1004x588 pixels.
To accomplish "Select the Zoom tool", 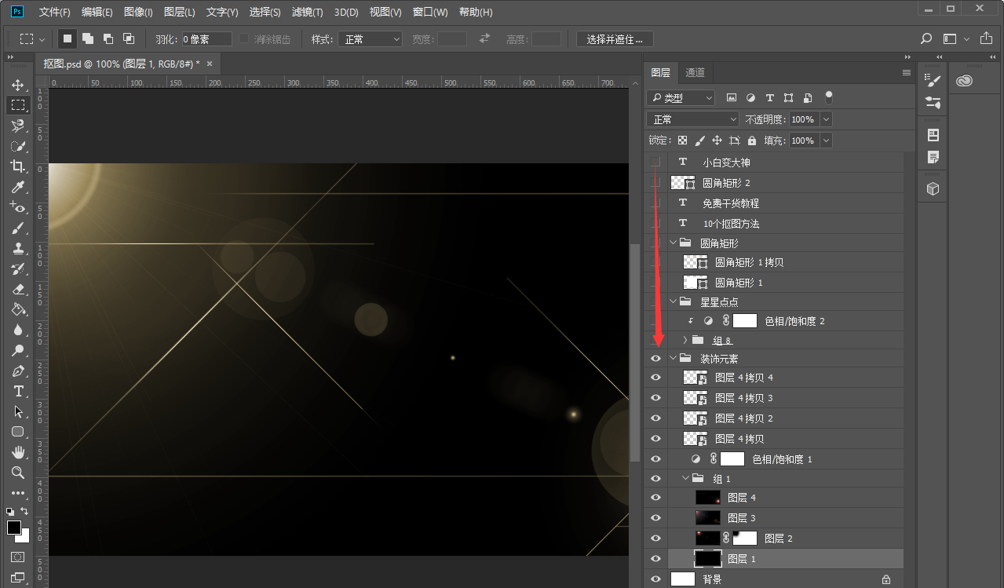I will [x=17, y=473].
